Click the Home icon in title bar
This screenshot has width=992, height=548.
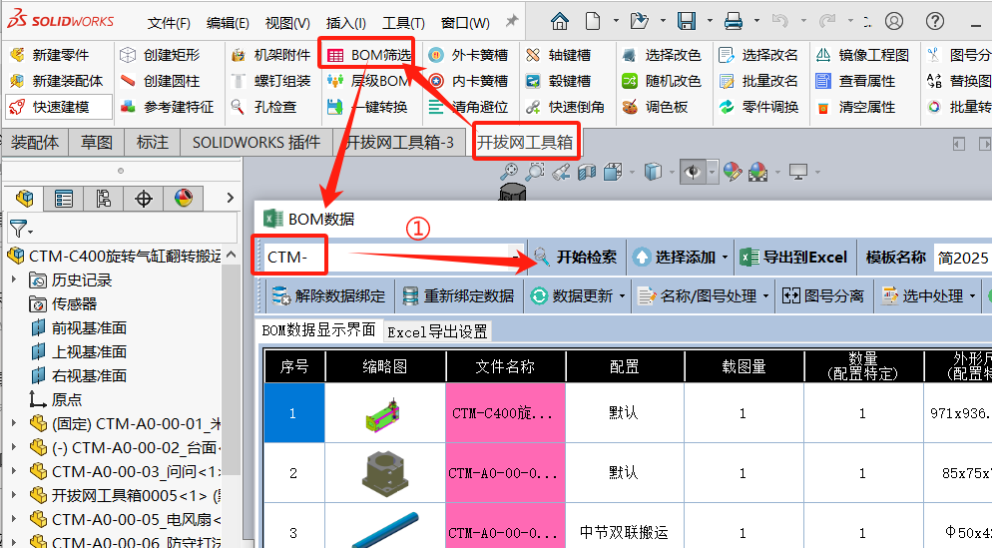pos(559,22)
